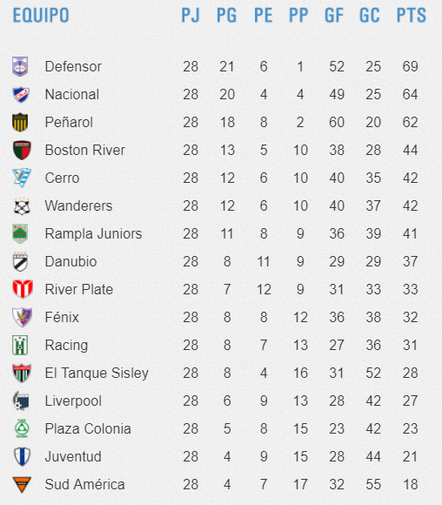Click the Plaza Colonia green emblem
The image size is (442, 505).
coord(22,428)
